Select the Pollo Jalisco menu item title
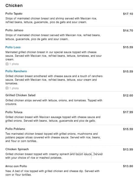Viewport: 140px width, 179px height. click(14, 30)
